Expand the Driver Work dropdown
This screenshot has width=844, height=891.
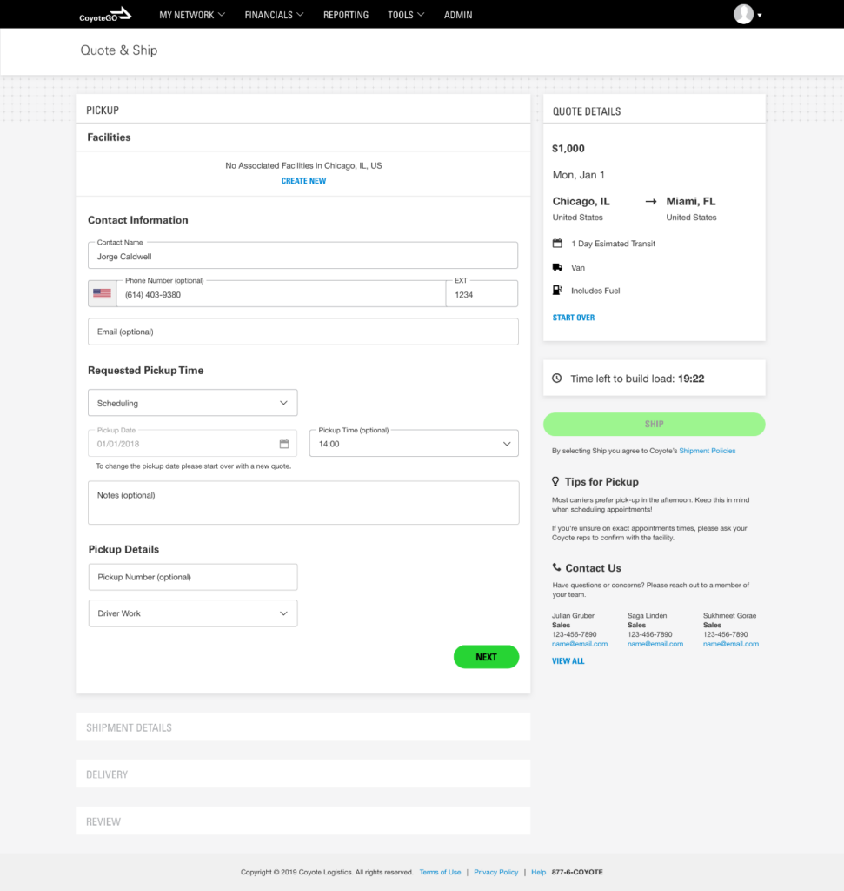[x=192, y=613]
